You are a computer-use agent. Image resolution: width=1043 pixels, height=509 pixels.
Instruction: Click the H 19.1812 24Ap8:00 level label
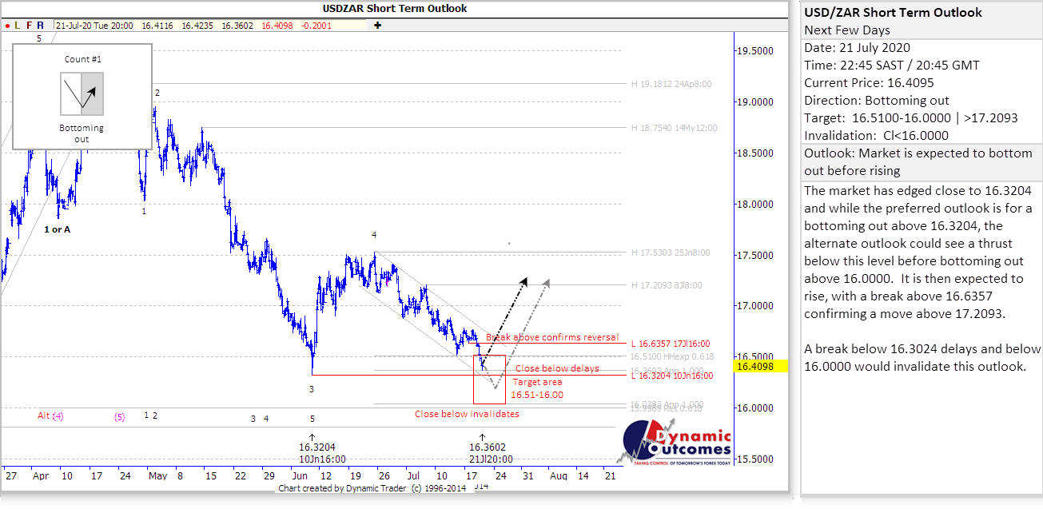(x=671, y=84)
